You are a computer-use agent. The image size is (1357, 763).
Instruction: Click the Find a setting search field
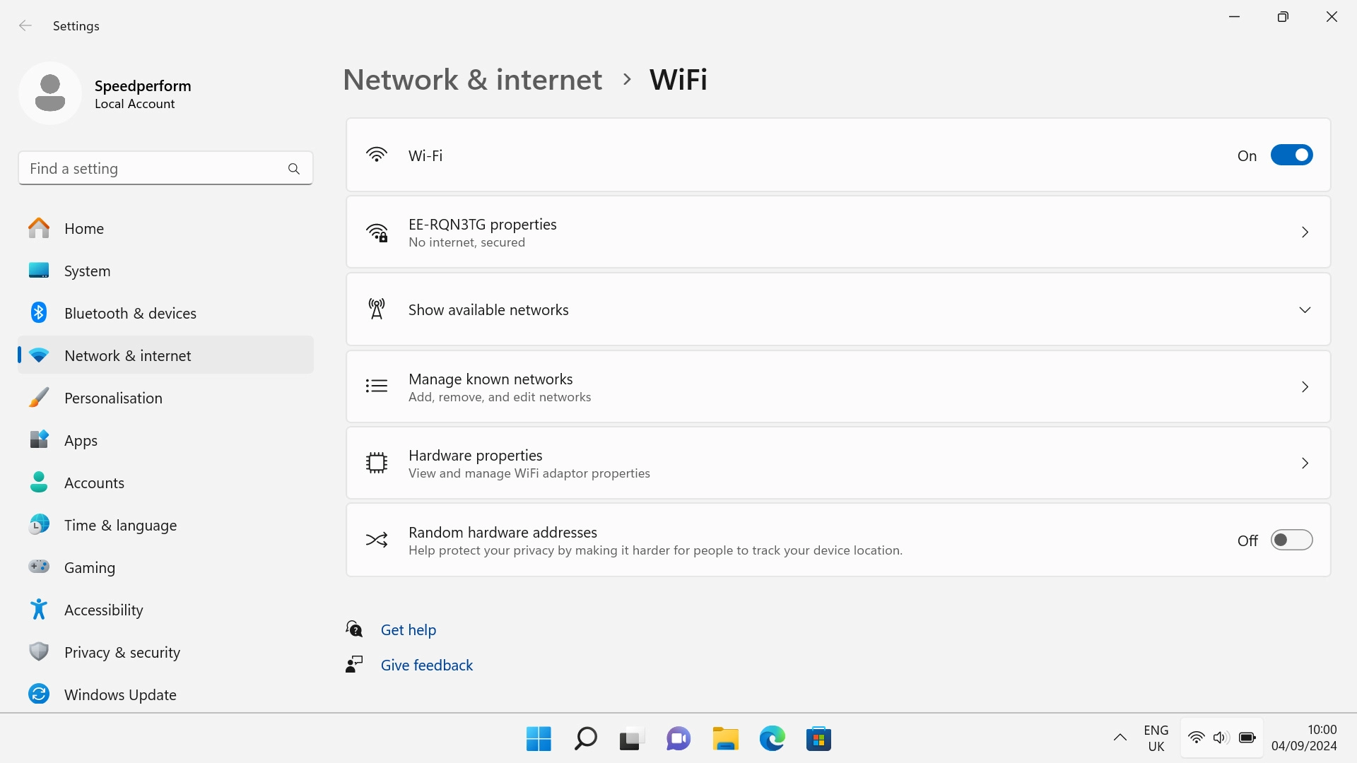tap(155, 168)
